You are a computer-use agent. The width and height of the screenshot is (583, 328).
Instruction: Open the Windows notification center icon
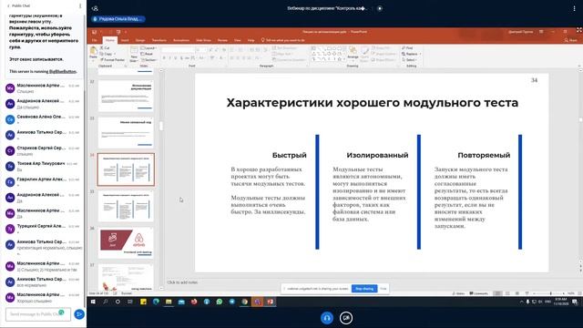[x=575, y=302]
